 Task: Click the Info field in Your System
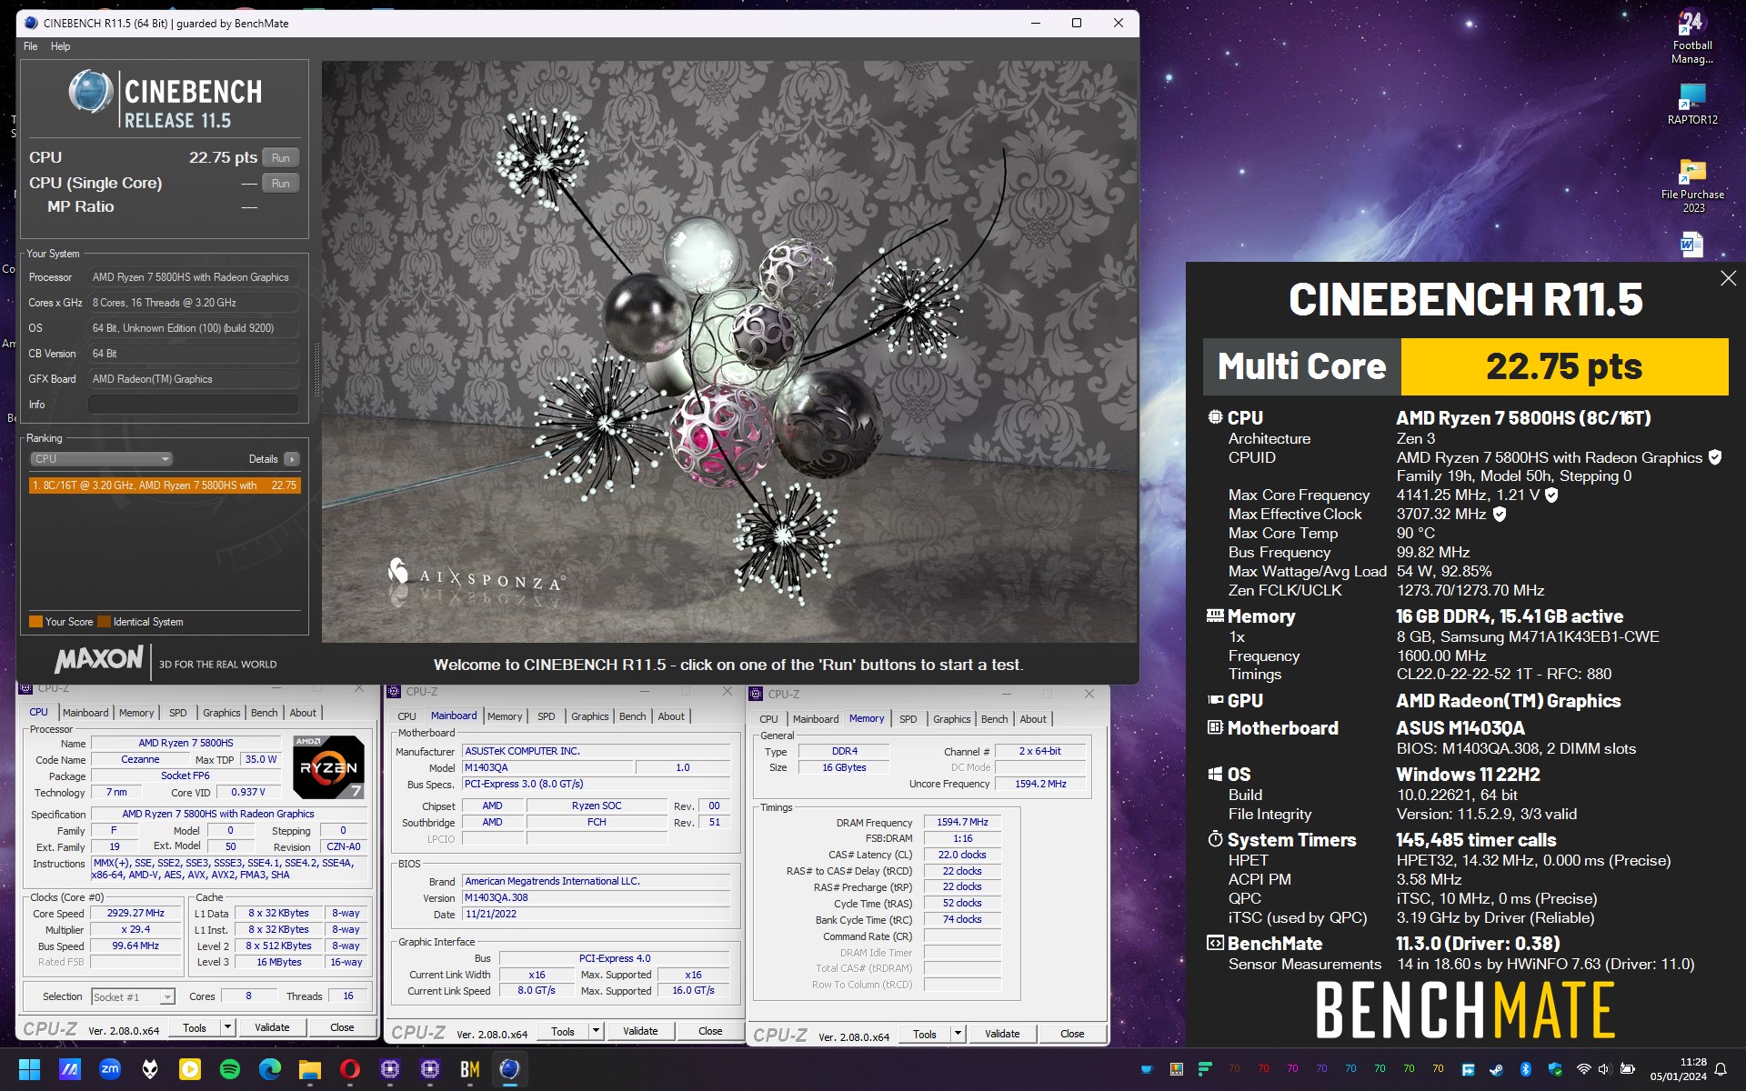click(x=194, y=405)
